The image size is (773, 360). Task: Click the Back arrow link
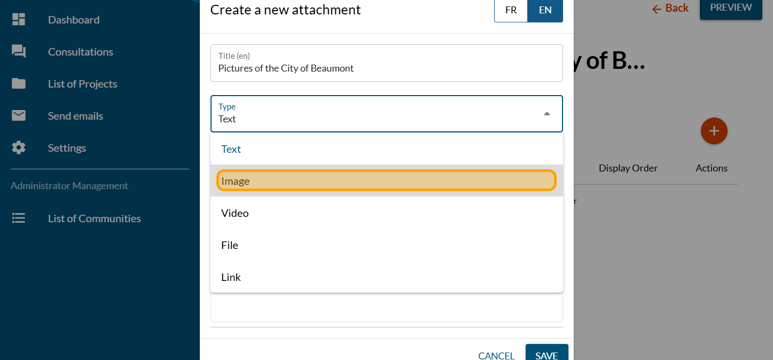[x=670, y=9]
